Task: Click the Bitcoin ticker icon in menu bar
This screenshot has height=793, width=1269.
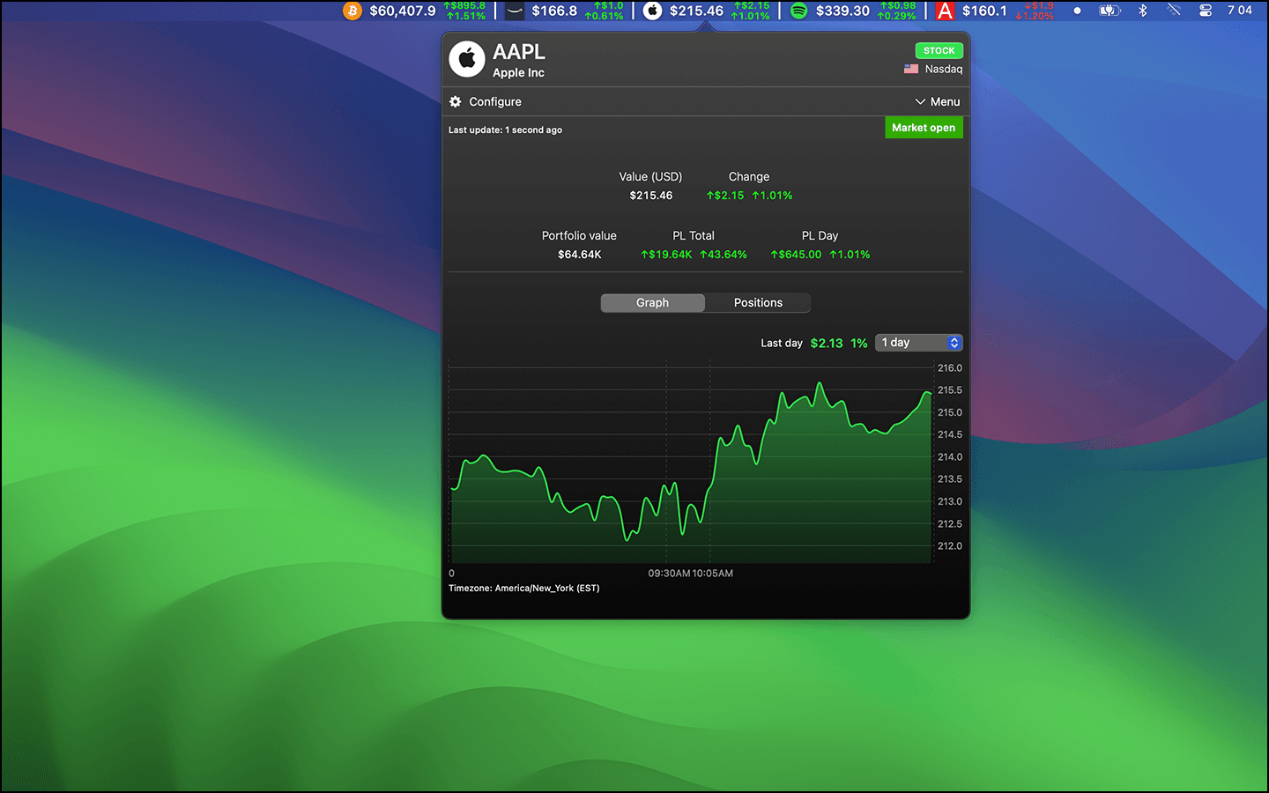Action: click(352, 11)
